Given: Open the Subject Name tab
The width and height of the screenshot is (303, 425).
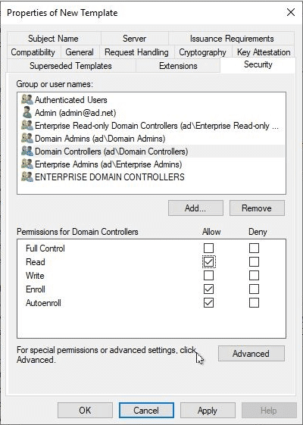Looking at the screenshot, I should [53, 39].
